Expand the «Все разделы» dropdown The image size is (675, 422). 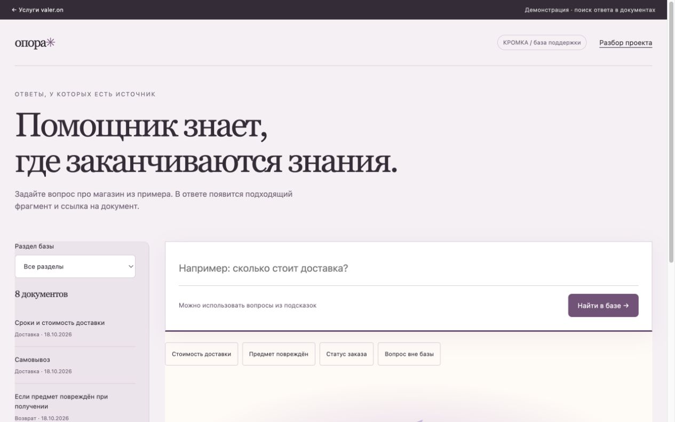(x=75, y=266)
